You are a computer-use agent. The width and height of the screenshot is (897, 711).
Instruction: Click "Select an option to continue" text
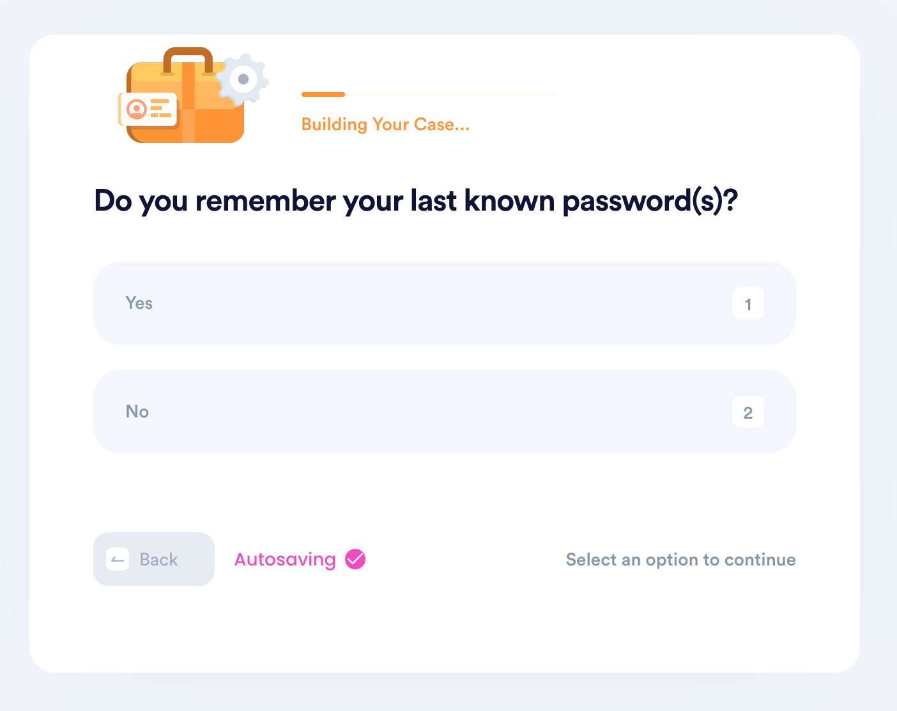click(x=681, y=560)
